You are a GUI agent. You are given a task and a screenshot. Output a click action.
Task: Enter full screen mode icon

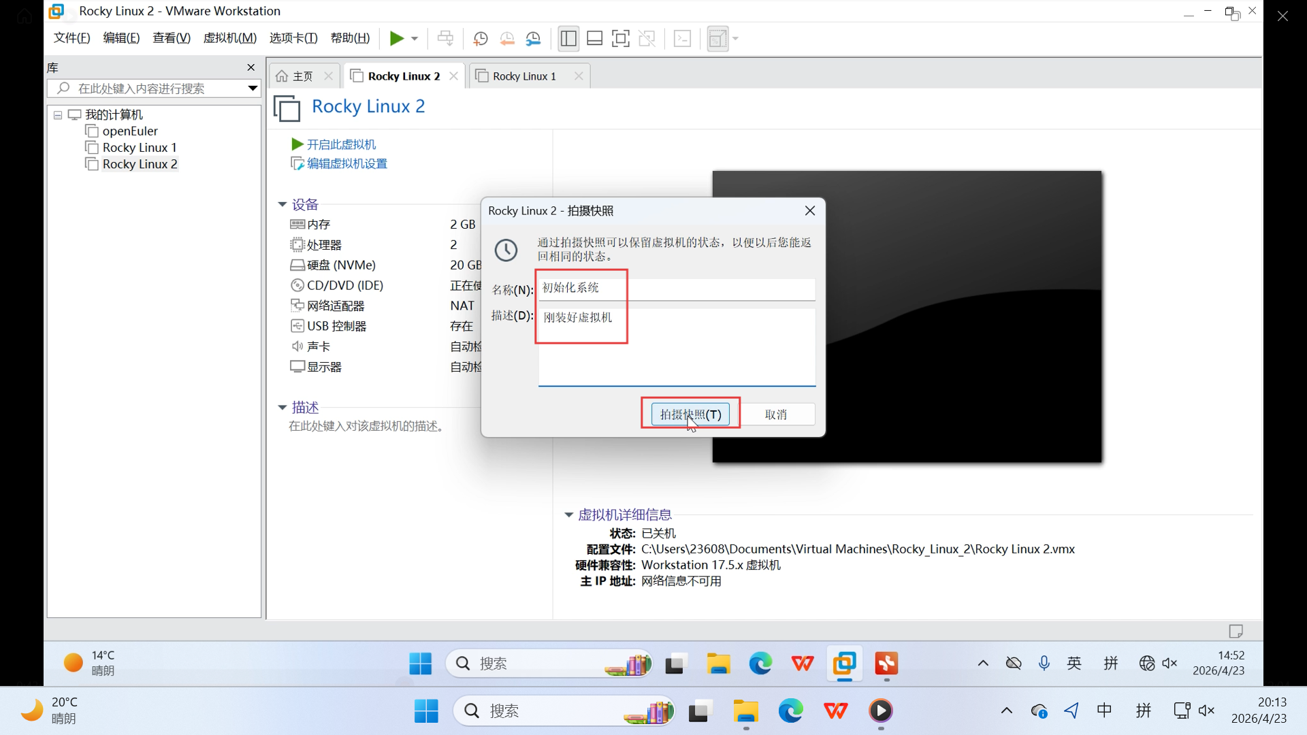click(620, 39)
